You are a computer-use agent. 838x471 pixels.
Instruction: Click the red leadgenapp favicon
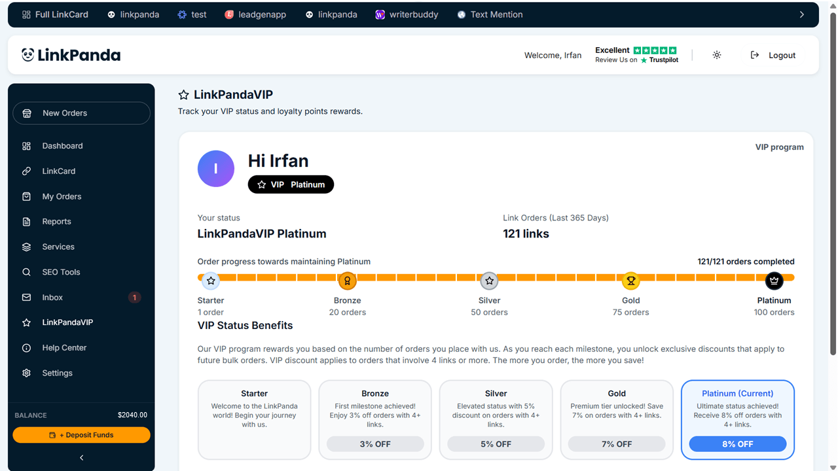229,14
